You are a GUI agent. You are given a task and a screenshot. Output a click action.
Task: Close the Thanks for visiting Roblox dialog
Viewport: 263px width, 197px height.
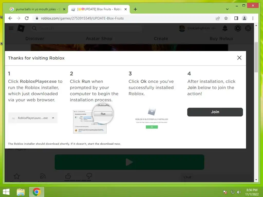point(239,58)
